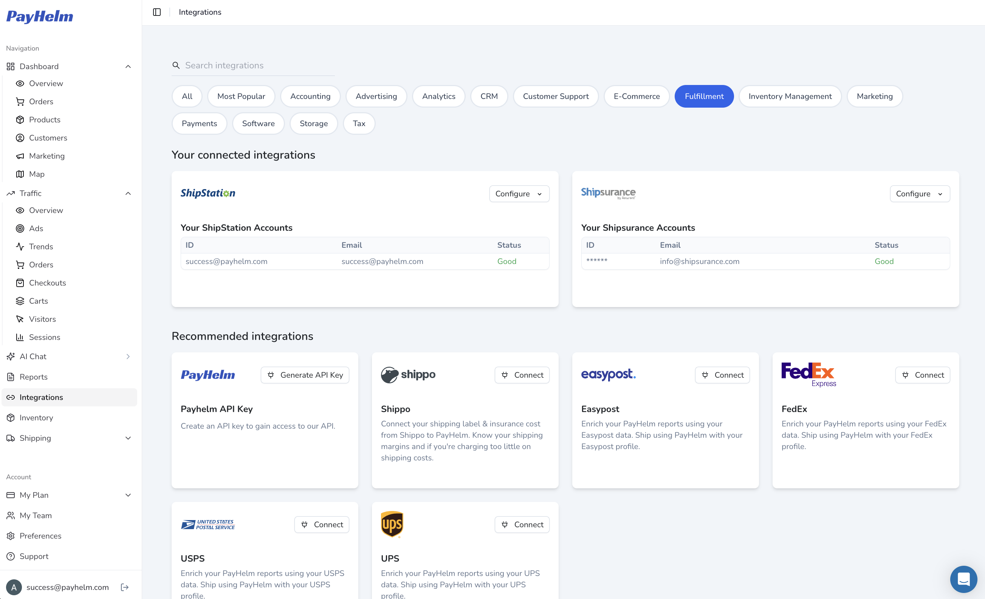The width and height of the screenshot is (985, 599).
Task: Filter by E-Commerce category
Action: pos(637,96)
